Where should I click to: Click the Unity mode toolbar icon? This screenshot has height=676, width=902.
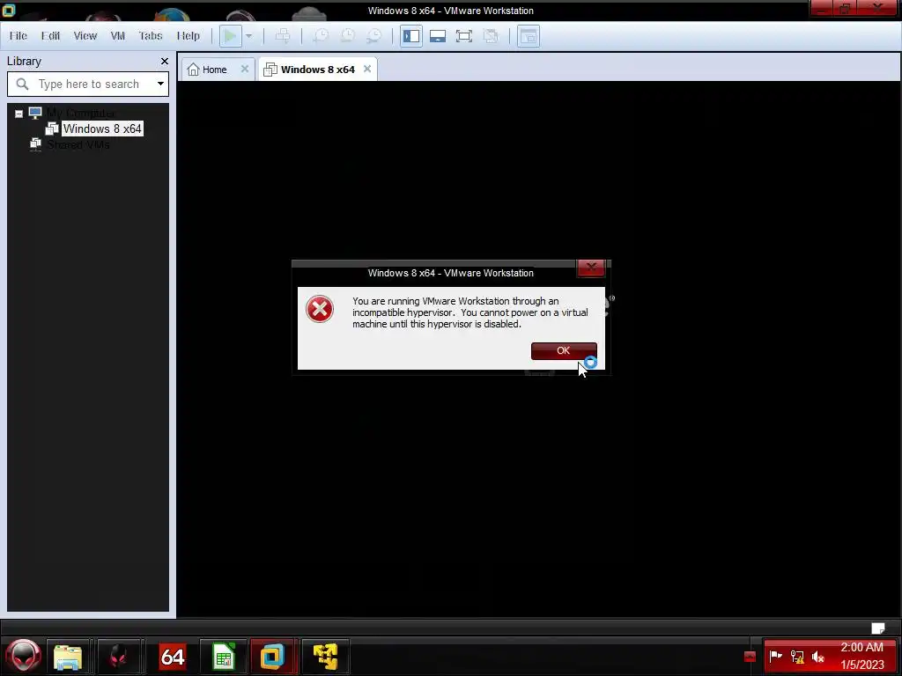coord(491,35)
